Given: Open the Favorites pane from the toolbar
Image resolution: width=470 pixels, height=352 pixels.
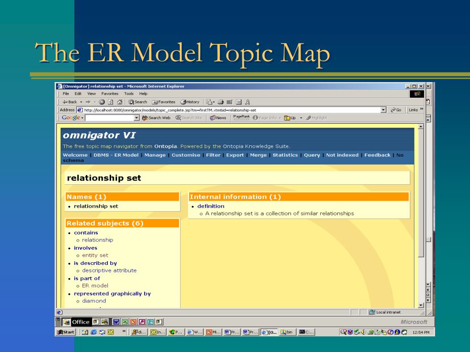Looking at the screenshot, I should coord(164,102).
